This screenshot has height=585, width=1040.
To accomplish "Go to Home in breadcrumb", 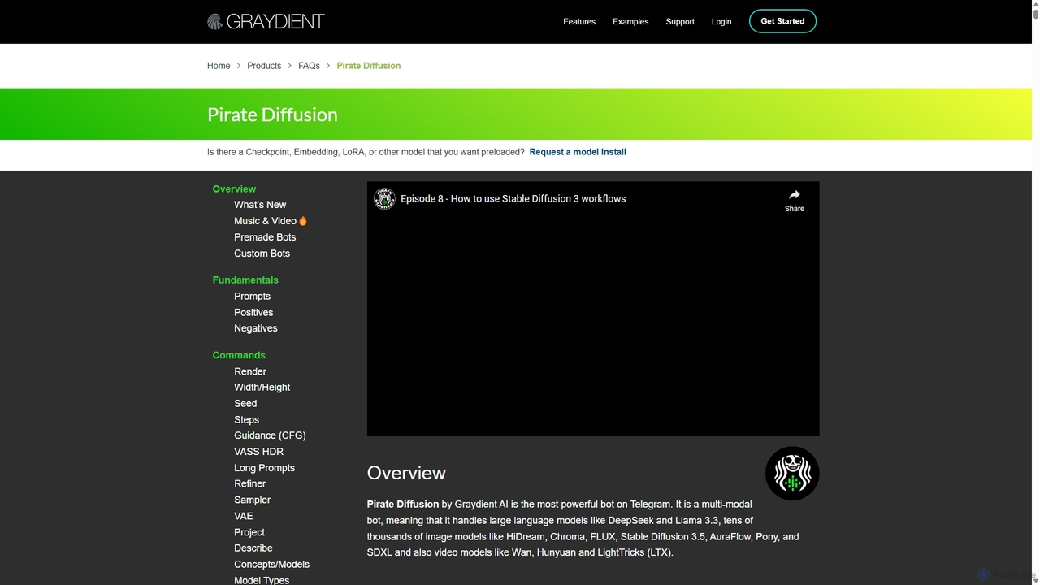I will [x=219, y=66].
